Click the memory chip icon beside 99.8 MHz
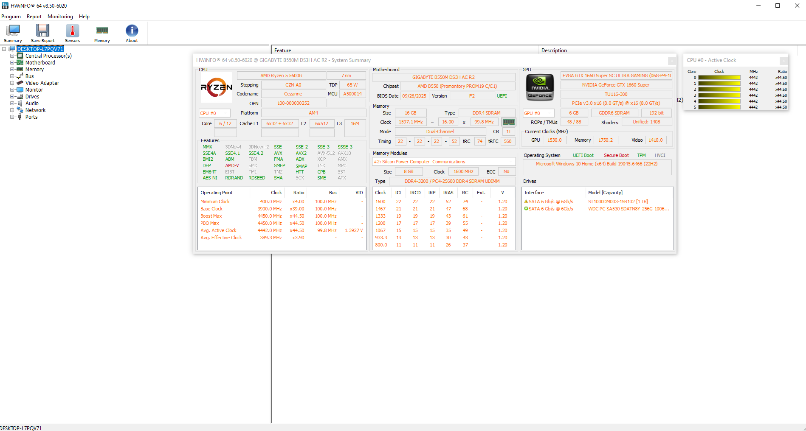The width and height of the screenshot is (806, 431). coord(508,122)
